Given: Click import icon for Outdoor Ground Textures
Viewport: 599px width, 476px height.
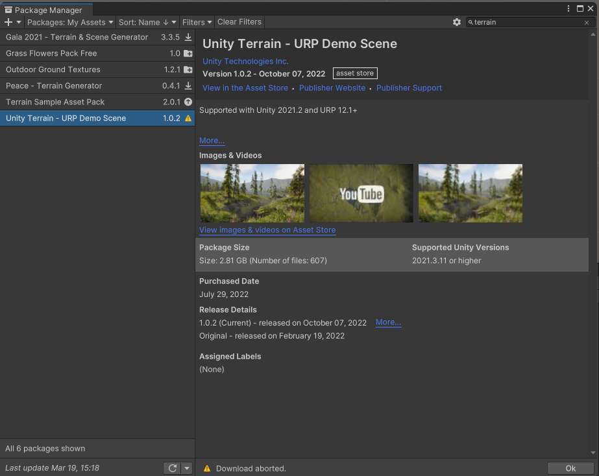Looking at the screenshot, I should pyautogui.click(x=188, y=69).
